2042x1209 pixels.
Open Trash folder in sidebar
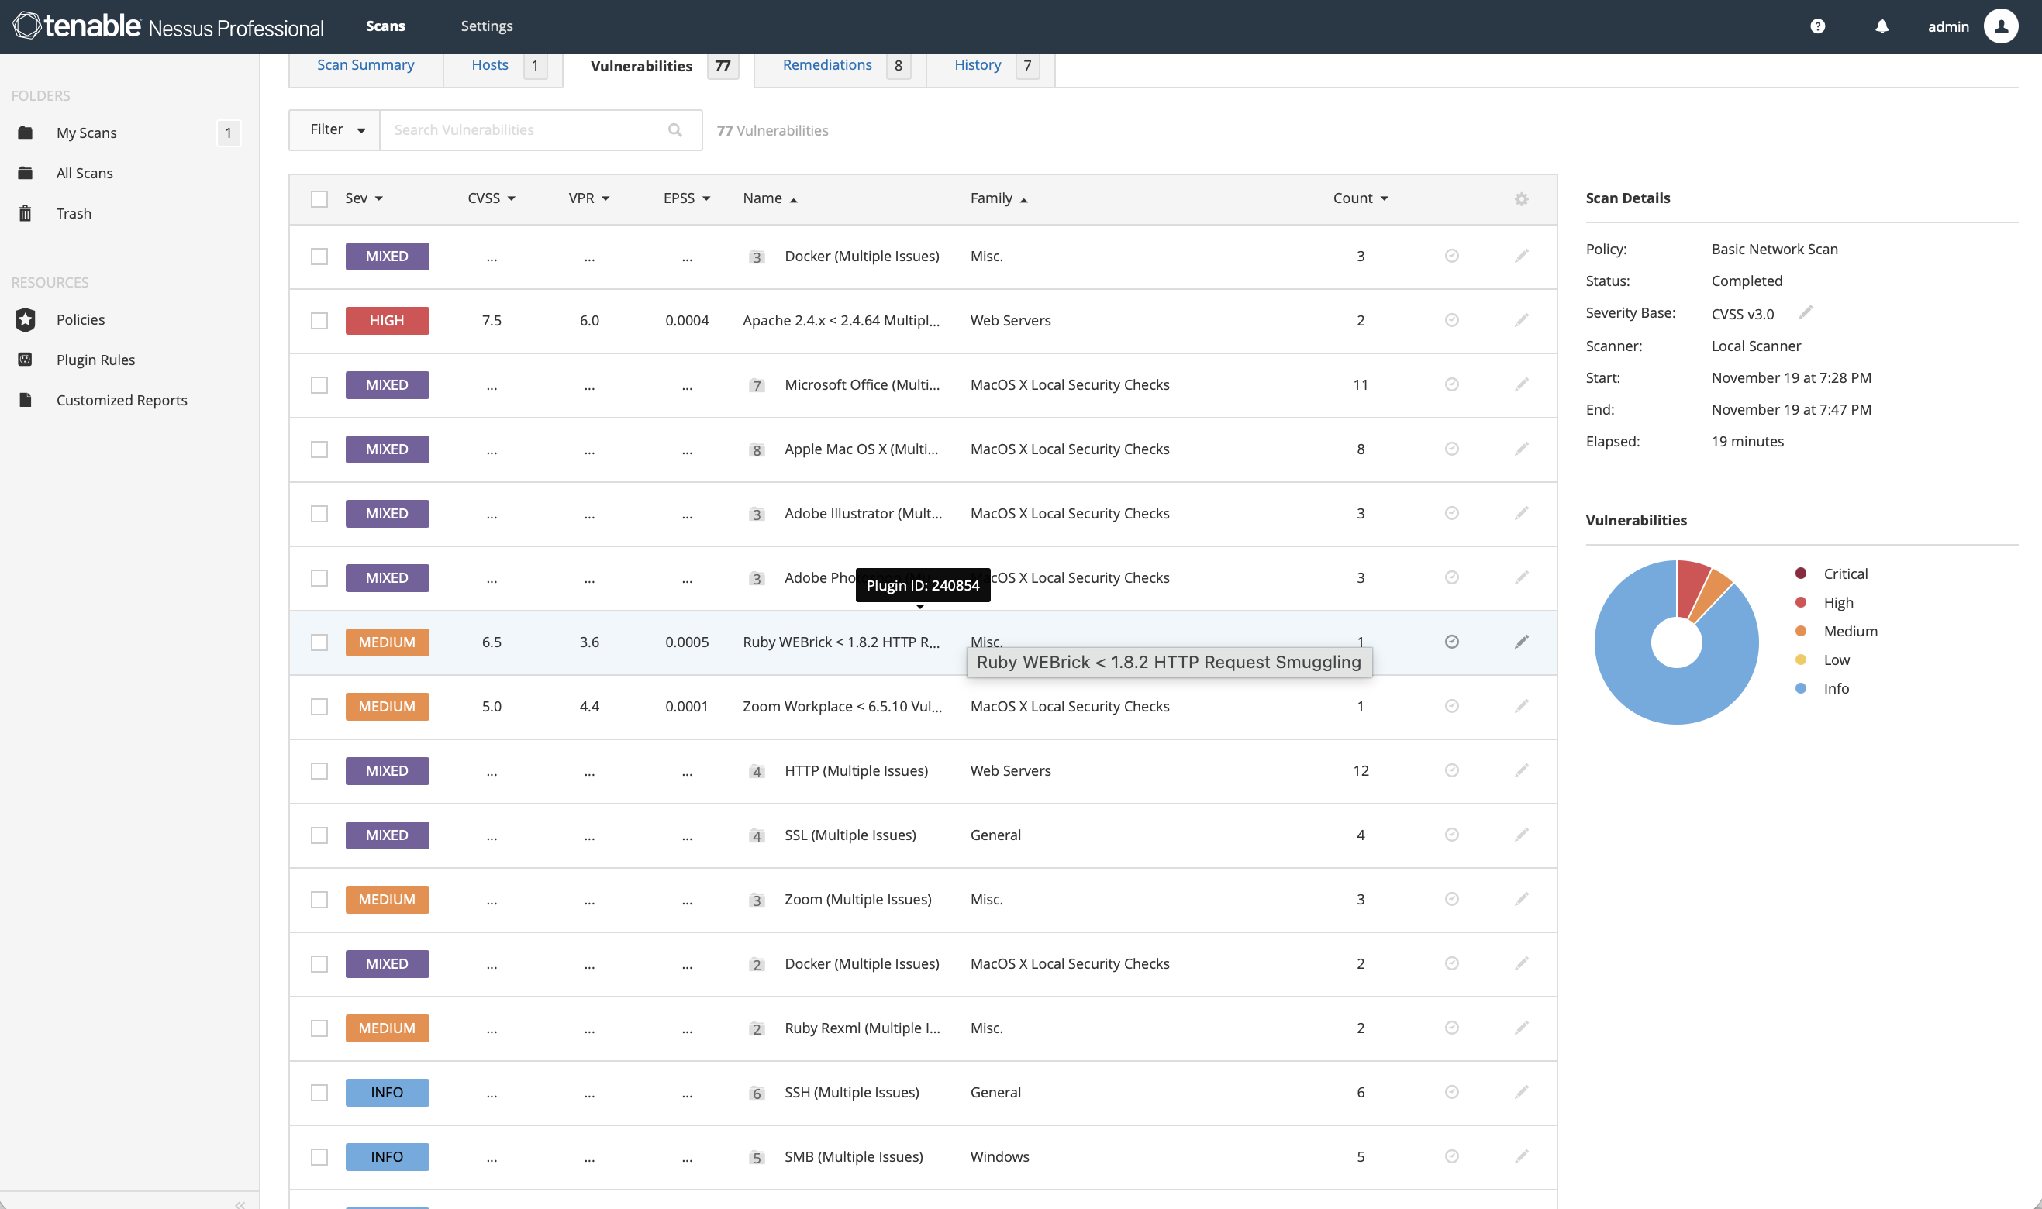[74, 213]
